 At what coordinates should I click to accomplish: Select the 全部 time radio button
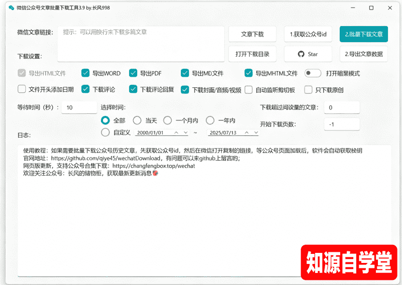pyautogui.click(x=106, y=120)
